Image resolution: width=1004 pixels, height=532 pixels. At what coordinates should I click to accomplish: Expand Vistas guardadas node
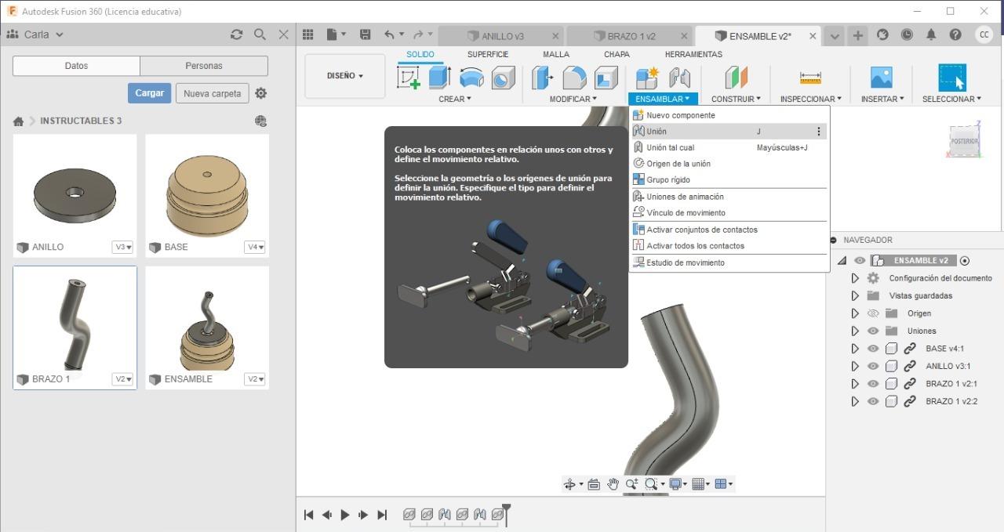coord(855,295)
